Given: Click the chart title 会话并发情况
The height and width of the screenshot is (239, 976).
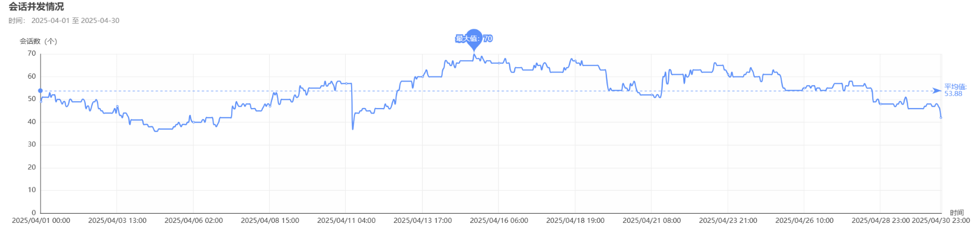Looking at the screenshot, I should (x=36, y=7).
